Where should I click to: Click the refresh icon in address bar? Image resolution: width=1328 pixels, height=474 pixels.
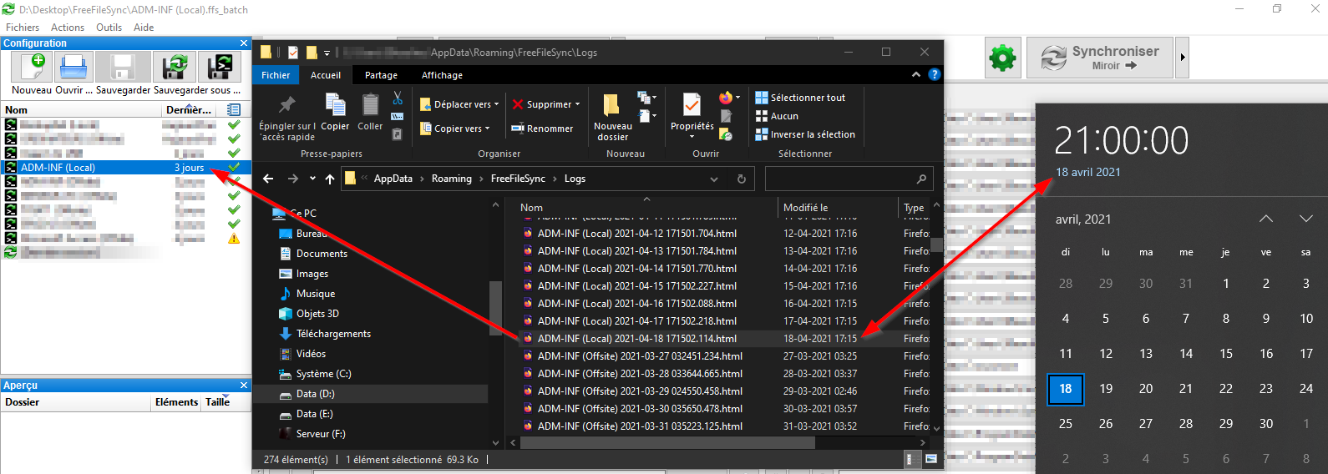[x=741, y=179]
